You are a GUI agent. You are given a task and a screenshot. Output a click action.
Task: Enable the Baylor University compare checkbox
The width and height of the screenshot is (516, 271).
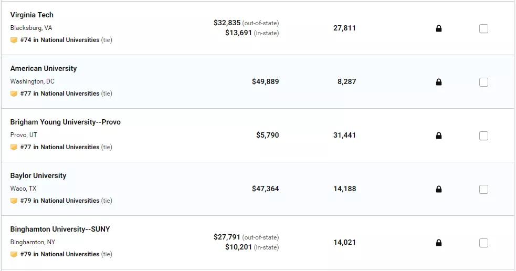click(x=483, y=190)
